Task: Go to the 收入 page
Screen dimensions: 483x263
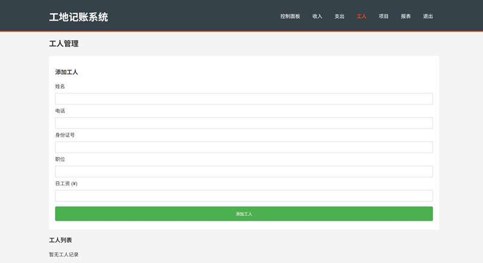Action: [317, 16]
